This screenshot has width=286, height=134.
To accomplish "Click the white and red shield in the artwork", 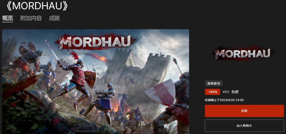I will pos(160,92).
